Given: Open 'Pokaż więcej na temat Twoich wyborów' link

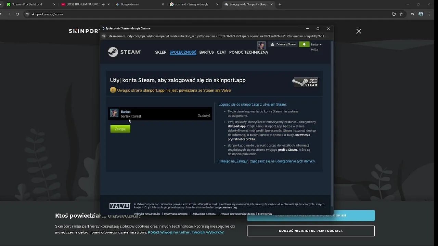Looking at the screenshot, I should pos(186,232).
